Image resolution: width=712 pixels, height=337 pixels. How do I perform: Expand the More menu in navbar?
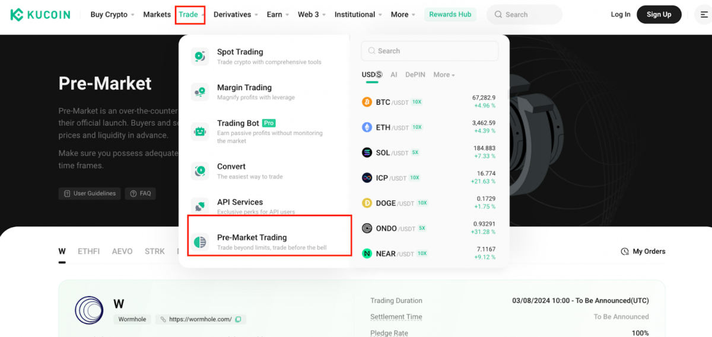click(x=403, y=14)
